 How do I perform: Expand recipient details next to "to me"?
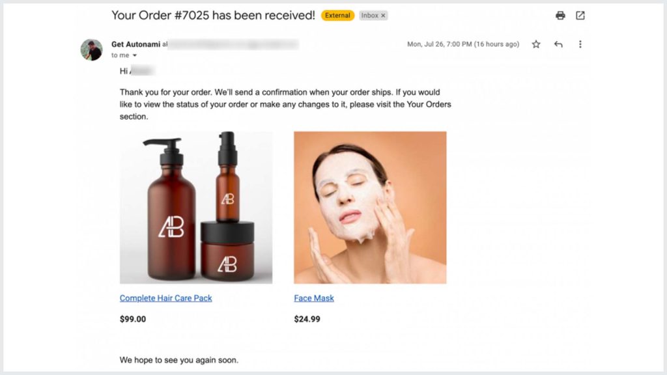pyautogui.click(x=135, y=55)
